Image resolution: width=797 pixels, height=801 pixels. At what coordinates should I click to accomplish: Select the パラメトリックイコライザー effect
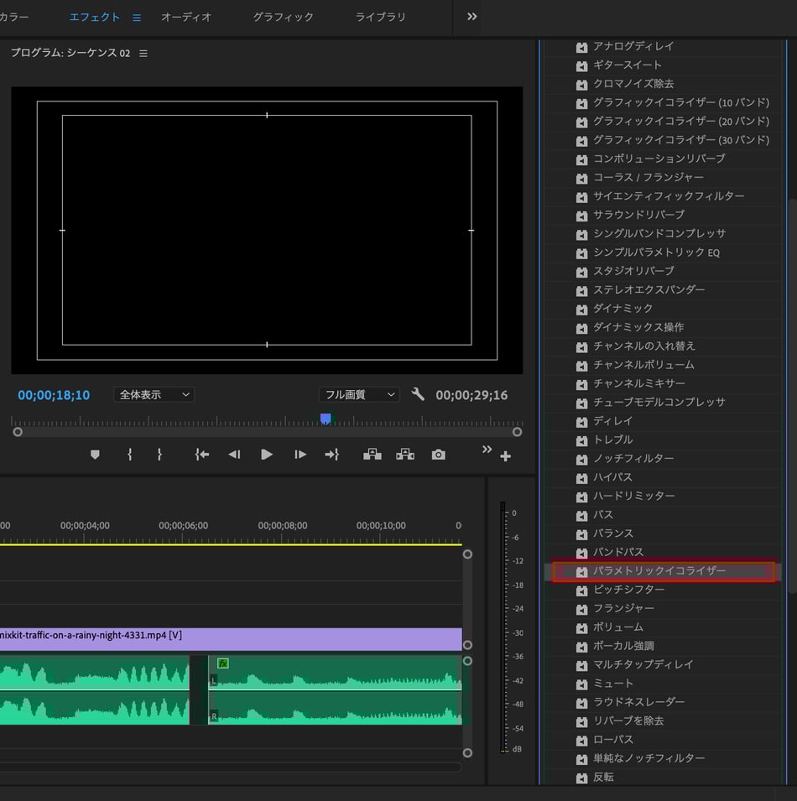click(659, 571)
